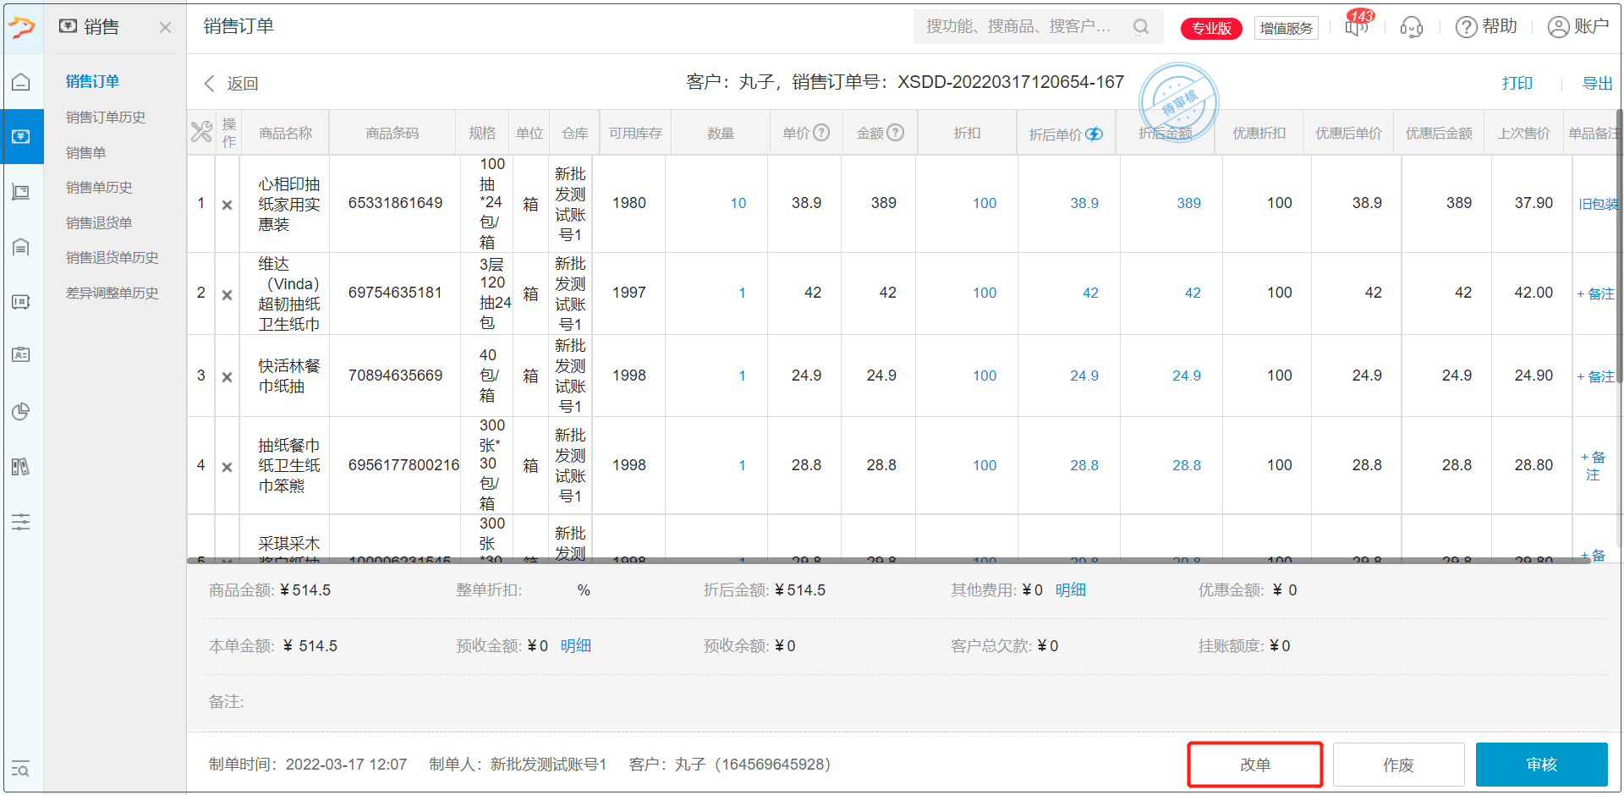Screen dimensions: 1624x795
Task: Close the 销售 side panel
Action: [x=165, y=28]
